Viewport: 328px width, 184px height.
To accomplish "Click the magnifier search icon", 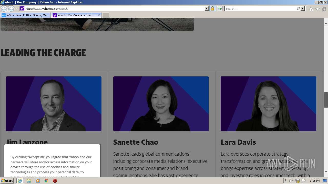I will click(298, 8).
